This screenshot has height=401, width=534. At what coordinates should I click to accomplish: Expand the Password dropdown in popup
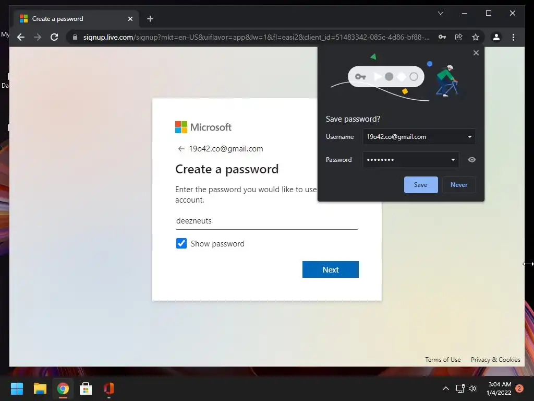tap(453, 160)
